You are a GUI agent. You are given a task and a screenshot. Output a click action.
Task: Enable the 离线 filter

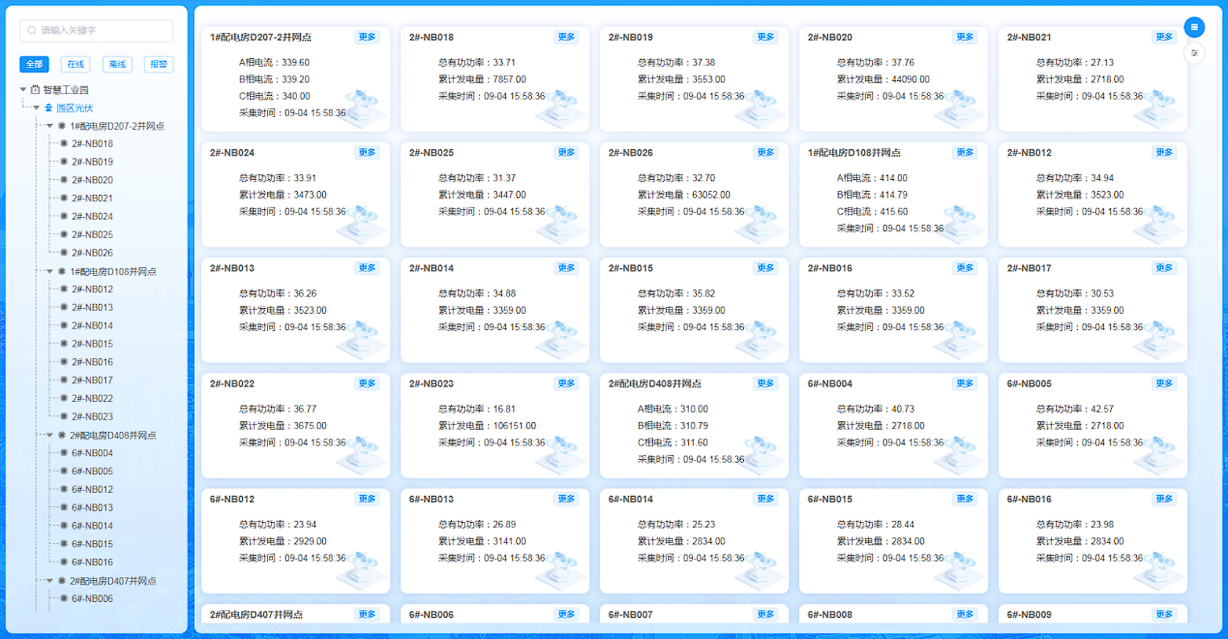[116, 64]
